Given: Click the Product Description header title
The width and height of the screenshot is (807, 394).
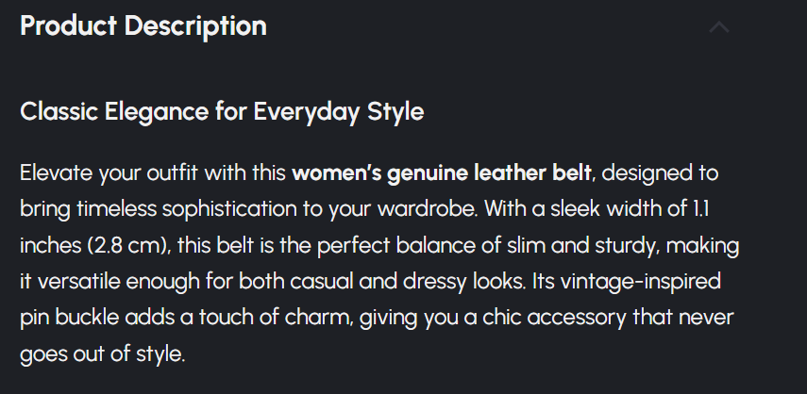Looking at the screenshot, I should 143,26.
